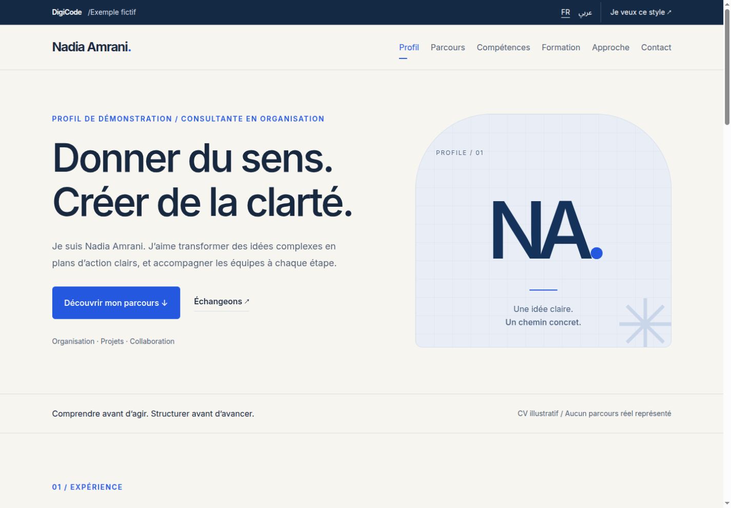
Task: Click the 'Donner du sens.' headline
Action: click(193, 158)
